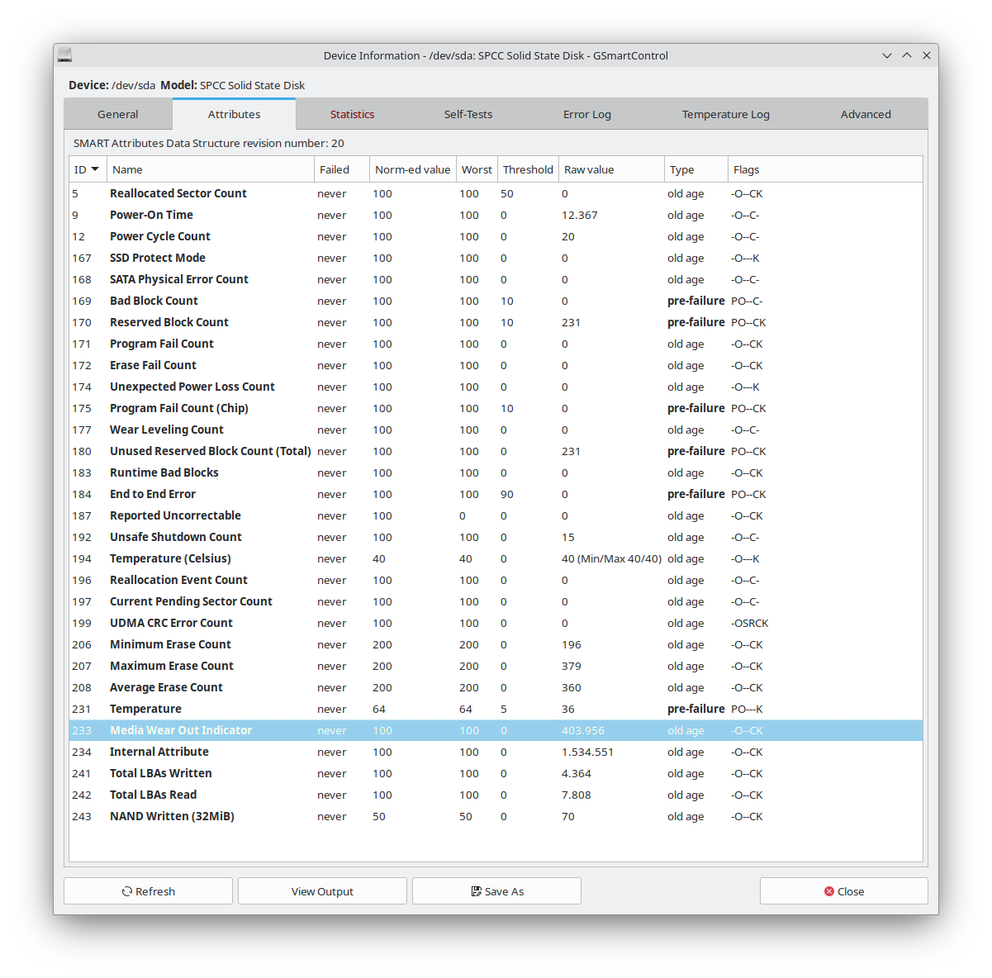The height and width of the screenshot is (978, 992).
Task: Switch to the General tab
Action: coord(118,115)
